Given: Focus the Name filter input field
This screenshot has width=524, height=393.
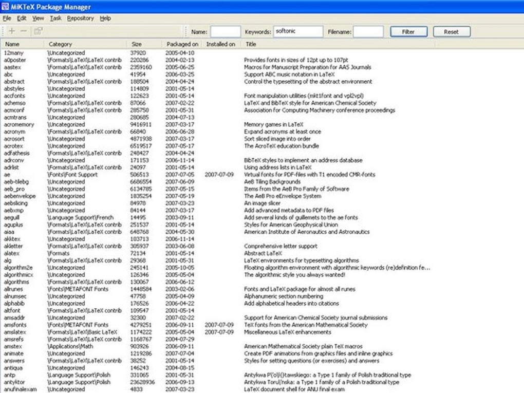Looking at the screenshot, I should point(225,32).
